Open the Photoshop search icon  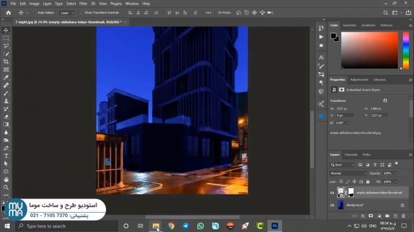[386, 13]
